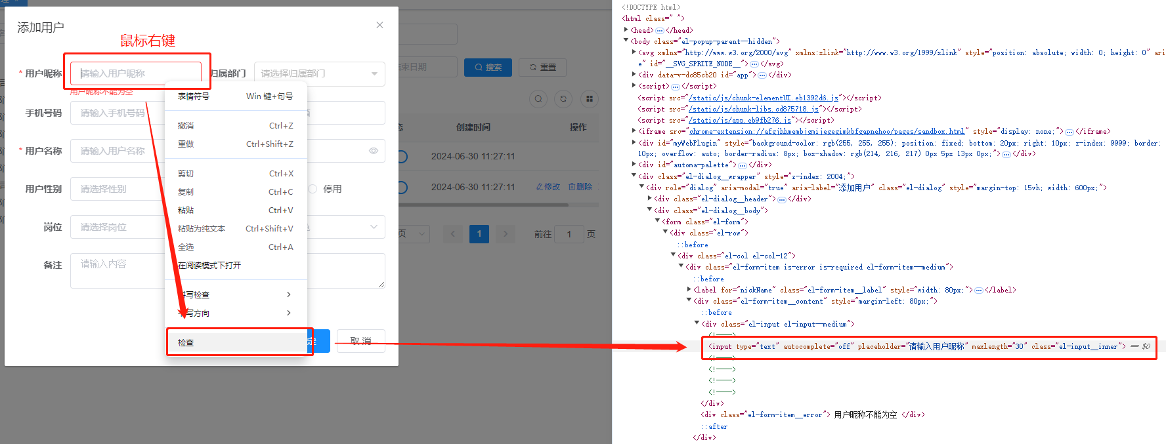Click the 修改 edit link in the table row
The width and height of the screenshot is (1166, 444).
(548, 187)
